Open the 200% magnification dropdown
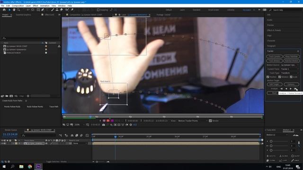 coord(79,125)
